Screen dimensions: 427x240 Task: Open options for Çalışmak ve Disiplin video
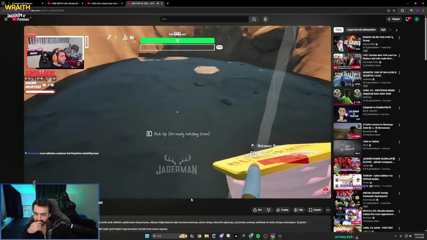[x=399, y=108]
